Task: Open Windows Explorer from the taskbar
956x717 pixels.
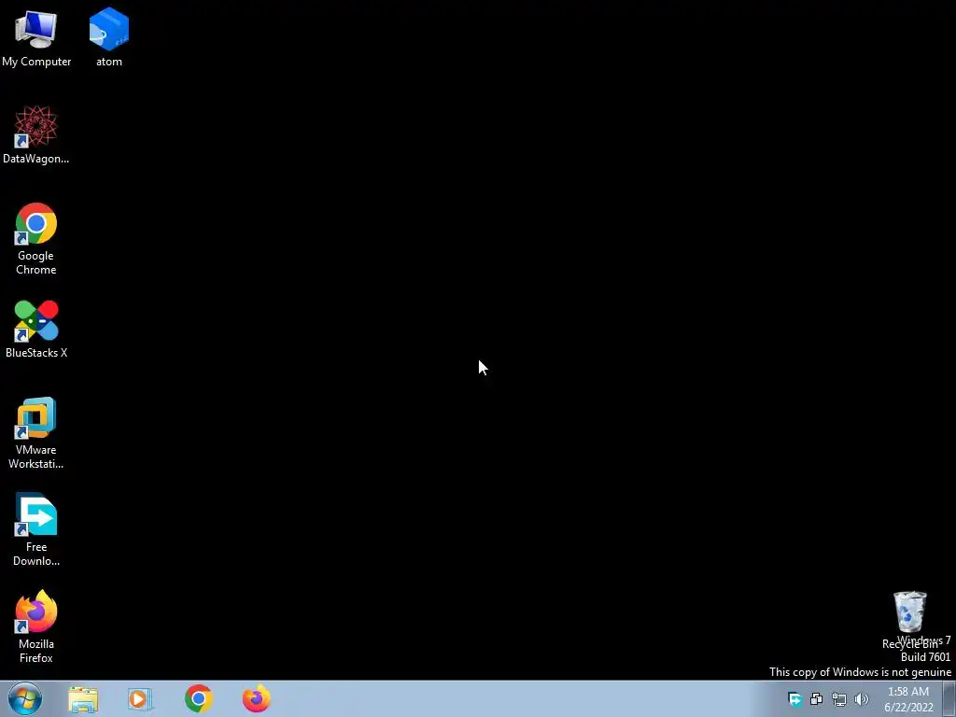Action: (83, 699)
